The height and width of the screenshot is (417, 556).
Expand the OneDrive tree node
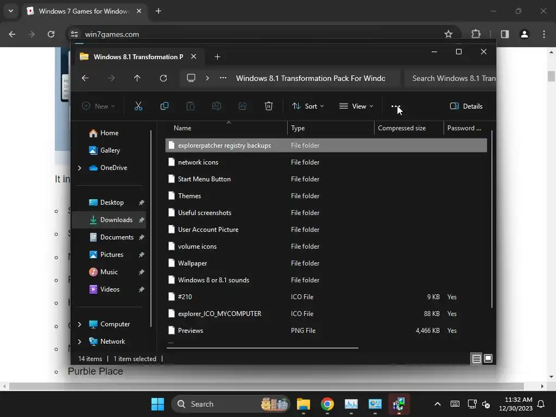[x=79, y=168]
